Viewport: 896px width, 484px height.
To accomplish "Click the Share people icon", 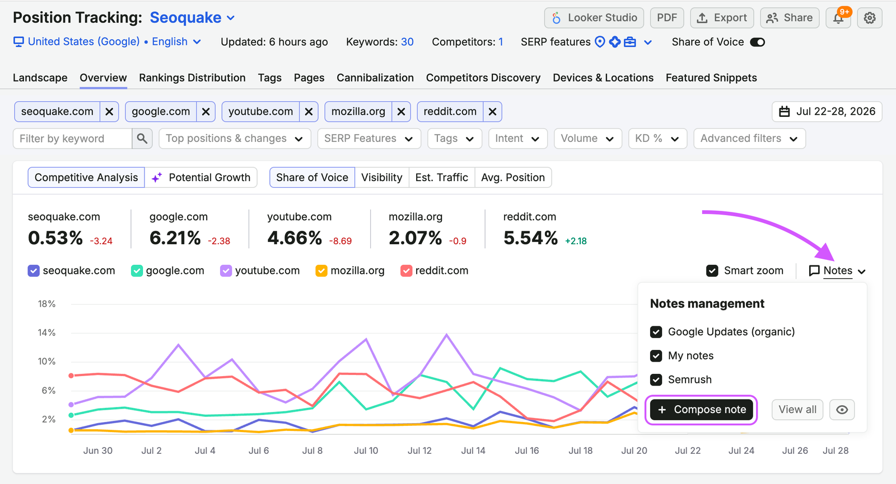I will [x=772, y=18].
